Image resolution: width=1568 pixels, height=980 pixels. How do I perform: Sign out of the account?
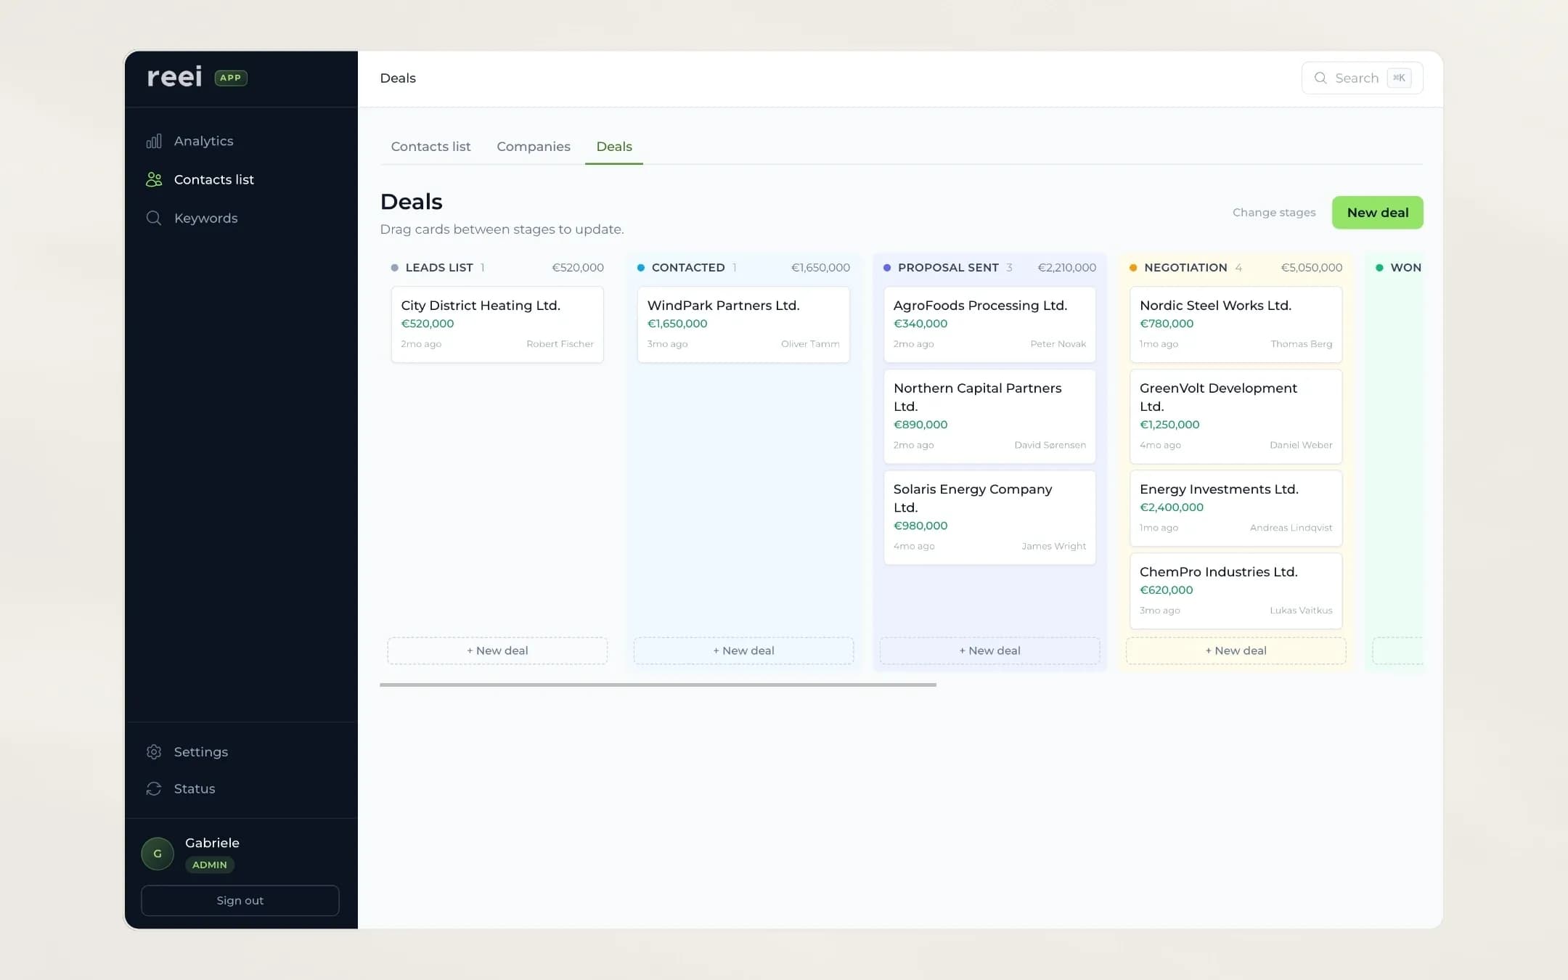tap(240, 900)
